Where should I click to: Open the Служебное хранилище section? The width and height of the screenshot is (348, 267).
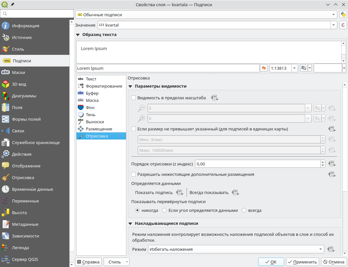35,143
